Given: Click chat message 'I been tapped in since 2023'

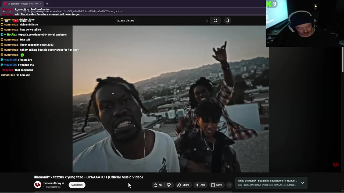Looking at the screenshot, I should coord(37,45).
